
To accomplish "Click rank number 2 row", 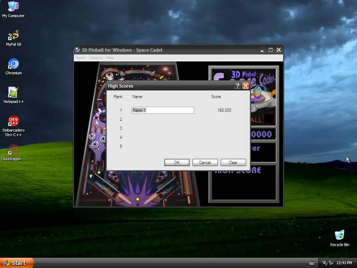I will pyautogui.click(x=121, y=119).
